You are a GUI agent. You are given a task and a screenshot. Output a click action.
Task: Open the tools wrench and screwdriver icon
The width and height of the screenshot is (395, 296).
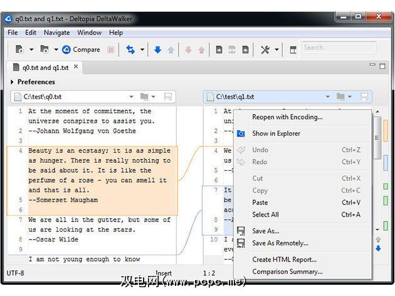pyautogui.click(x=265, y=50)
